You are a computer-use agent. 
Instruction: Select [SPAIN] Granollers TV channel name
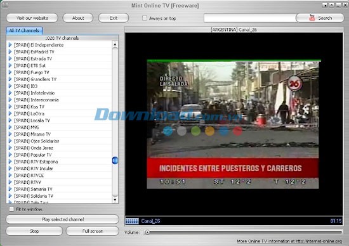(35, 79)
